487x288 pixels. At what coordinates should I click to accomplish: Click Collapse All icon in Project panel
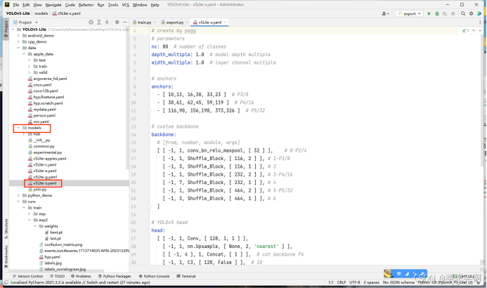[x=107, y=22]
